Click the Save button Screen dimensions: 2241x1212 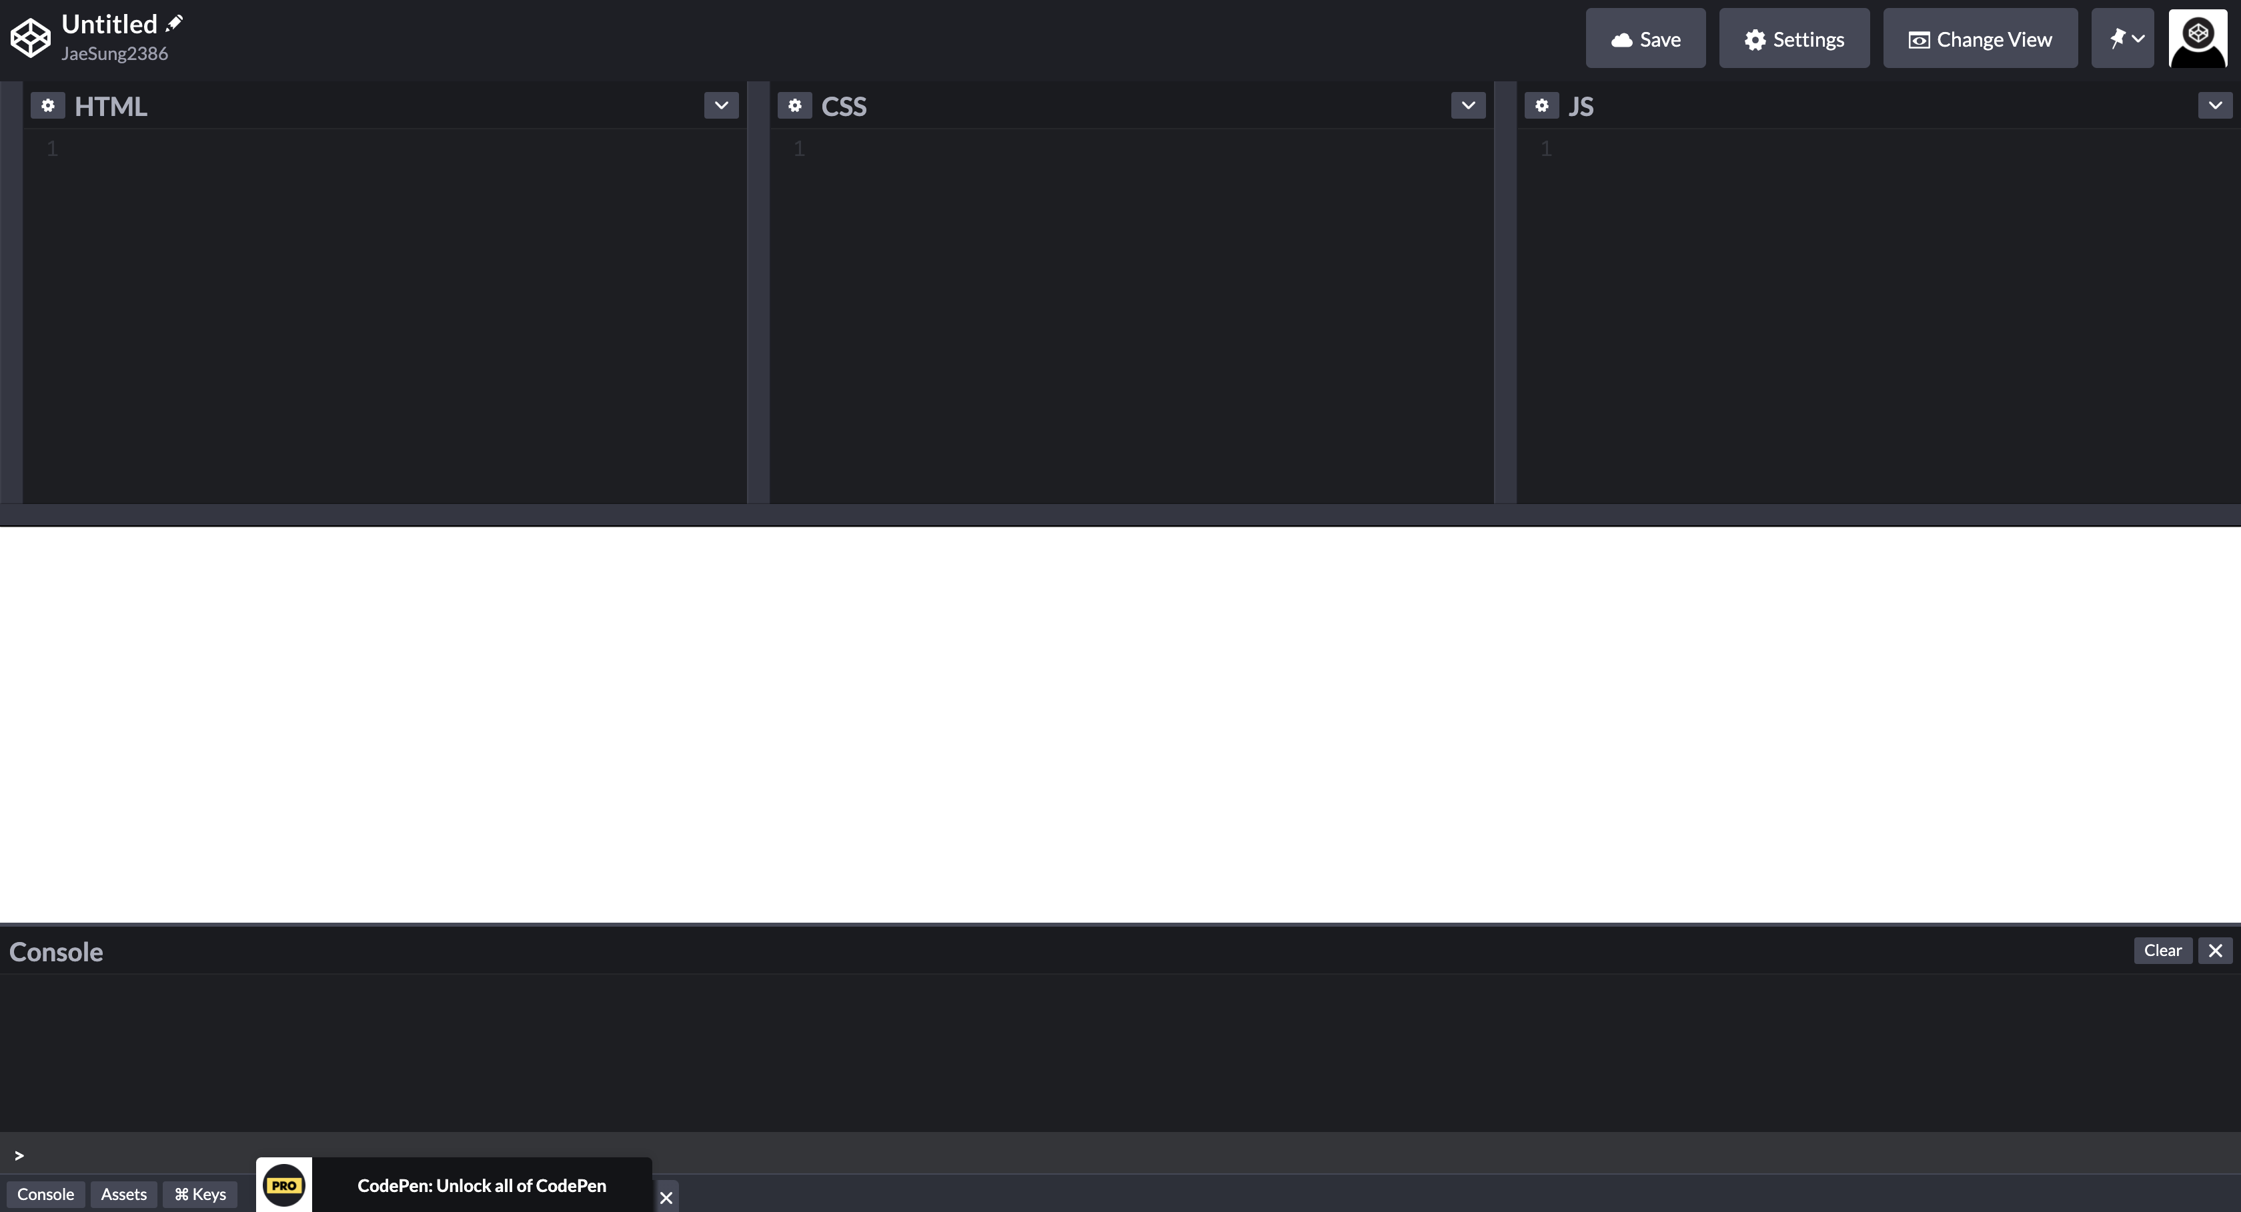pyautogui.click(x=1645, y=38)
